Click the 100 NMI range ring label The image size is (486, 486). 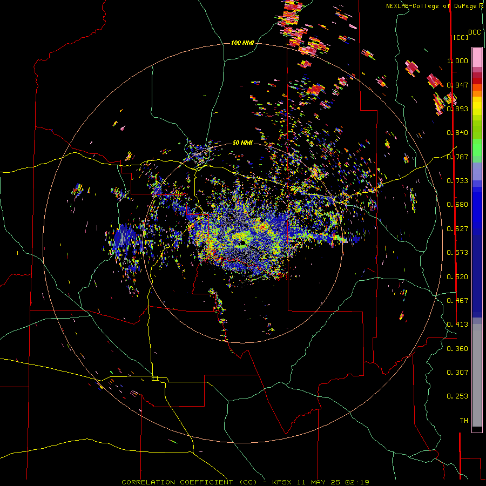[242, 43]
